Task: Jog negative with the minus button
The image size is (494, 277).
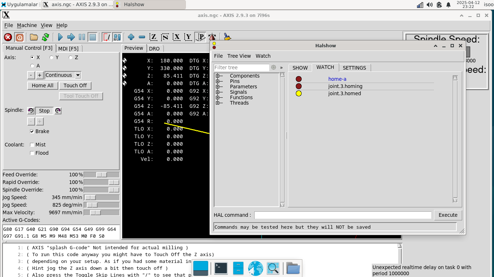Action: tap(31, 75)
